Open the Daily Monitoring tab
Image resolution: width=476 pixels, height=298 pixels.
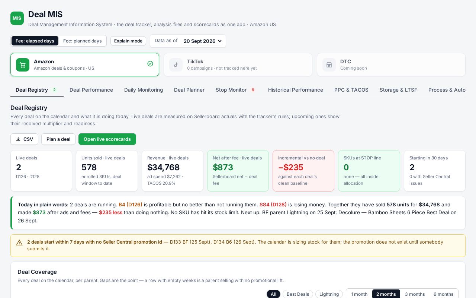(x=144, y=90)
